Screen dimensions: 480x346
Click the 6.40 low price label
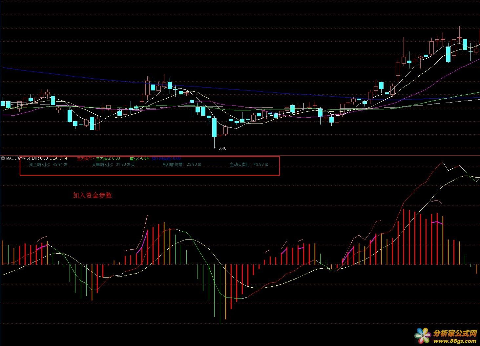click(222, 148)
